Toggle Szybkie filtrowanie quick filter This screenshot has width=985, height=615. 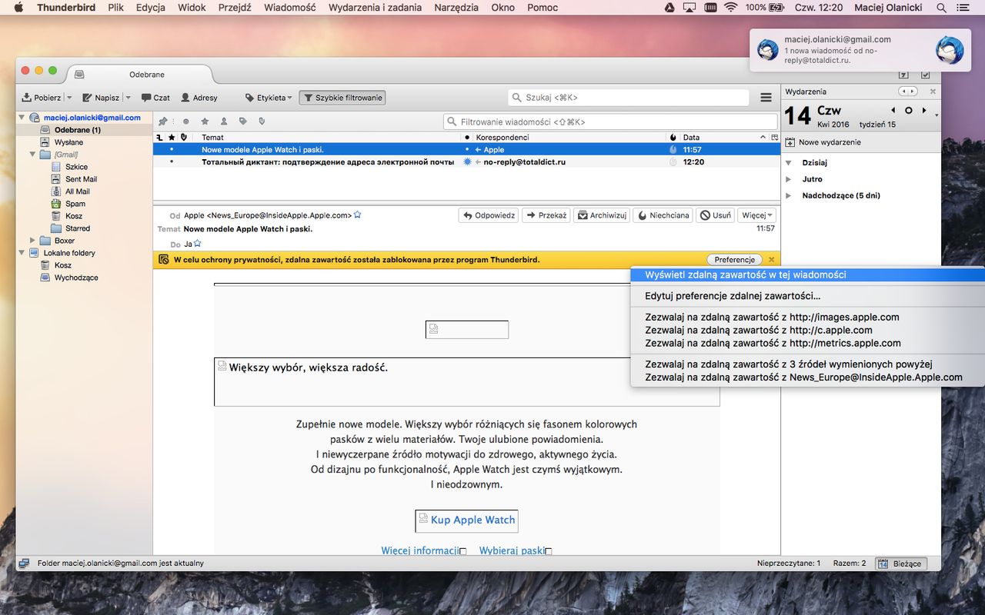point(342,98)
